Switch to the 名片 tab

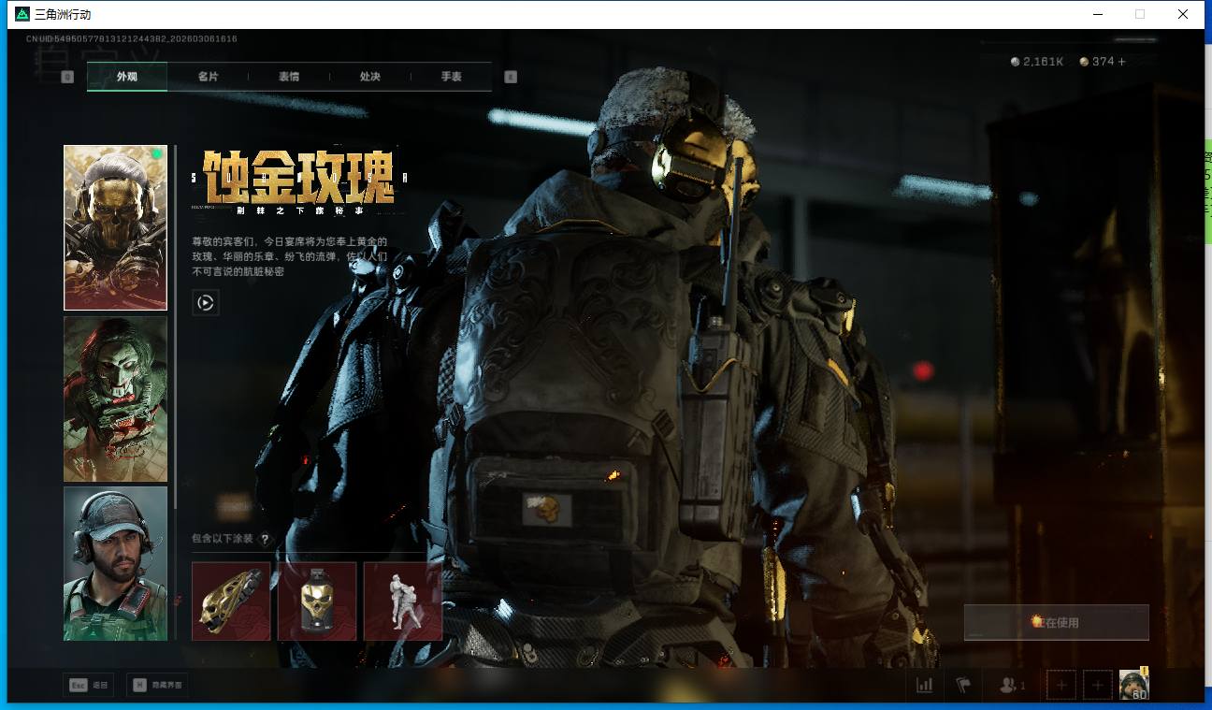(208, 77)
